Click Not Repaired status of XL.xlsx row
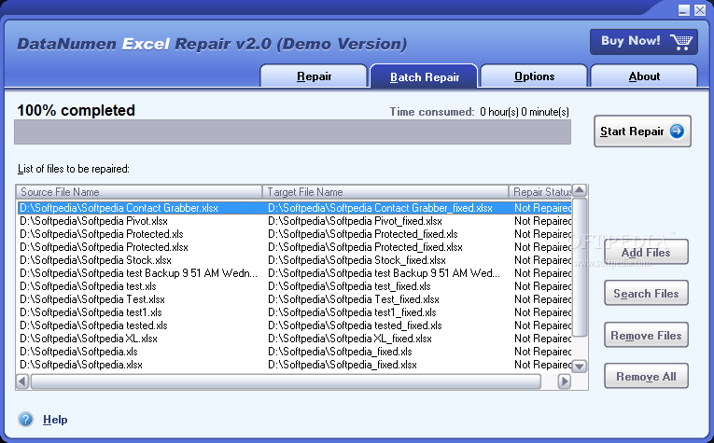This screenshot has width=714, height=443. (543, 339)
